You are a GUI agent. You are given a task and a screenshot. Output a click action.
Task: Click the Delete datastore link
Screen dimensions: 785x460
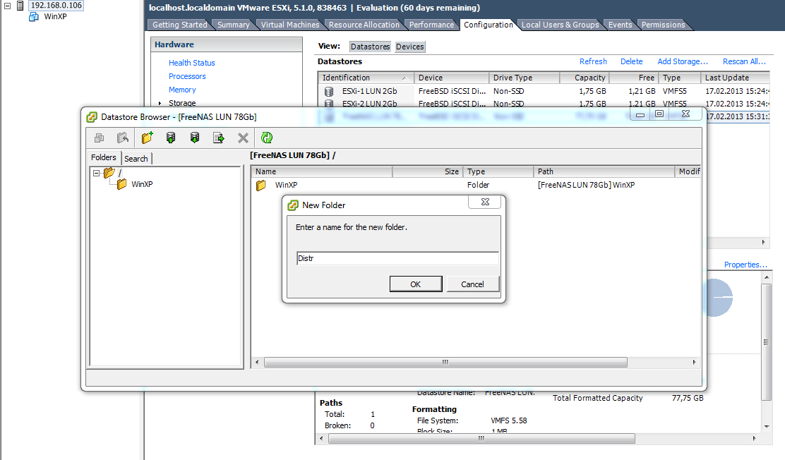631,61
